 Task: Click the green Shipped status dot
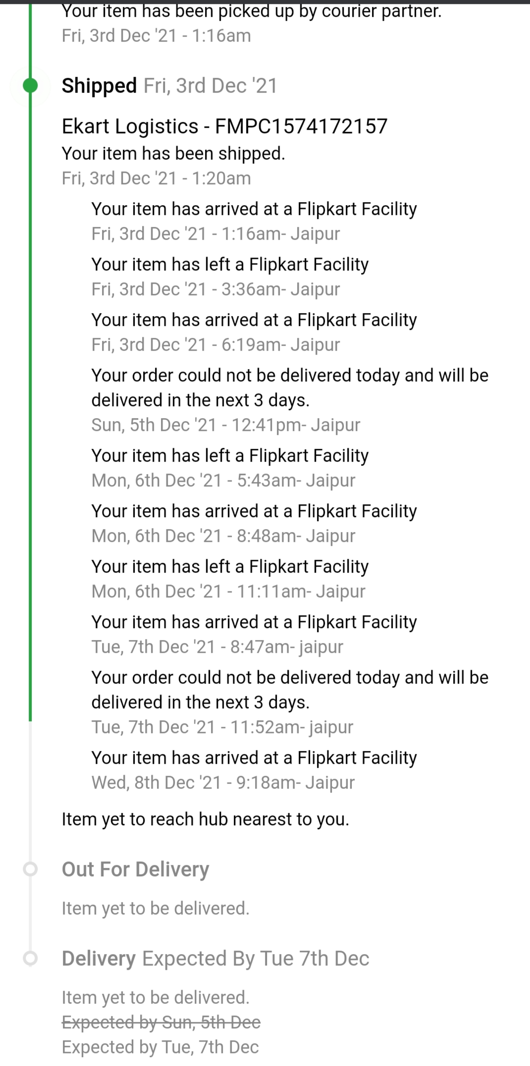tap(30, 86)
